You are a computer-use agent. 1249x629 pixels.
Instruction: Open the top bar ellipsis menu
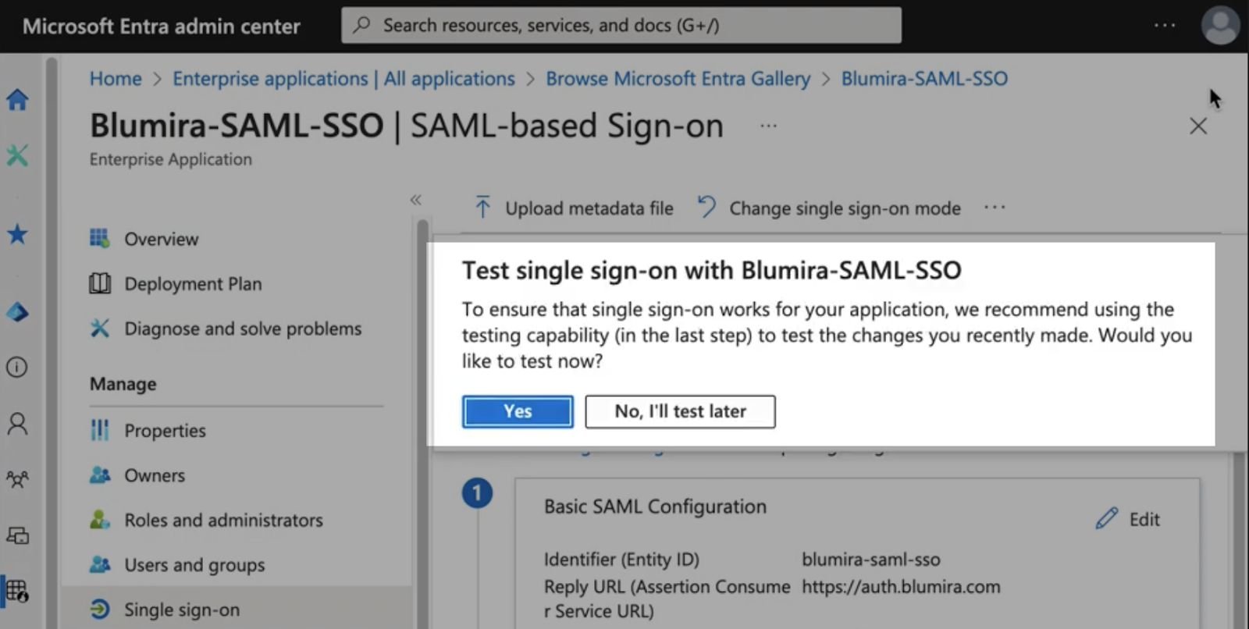coord(1165,25)
